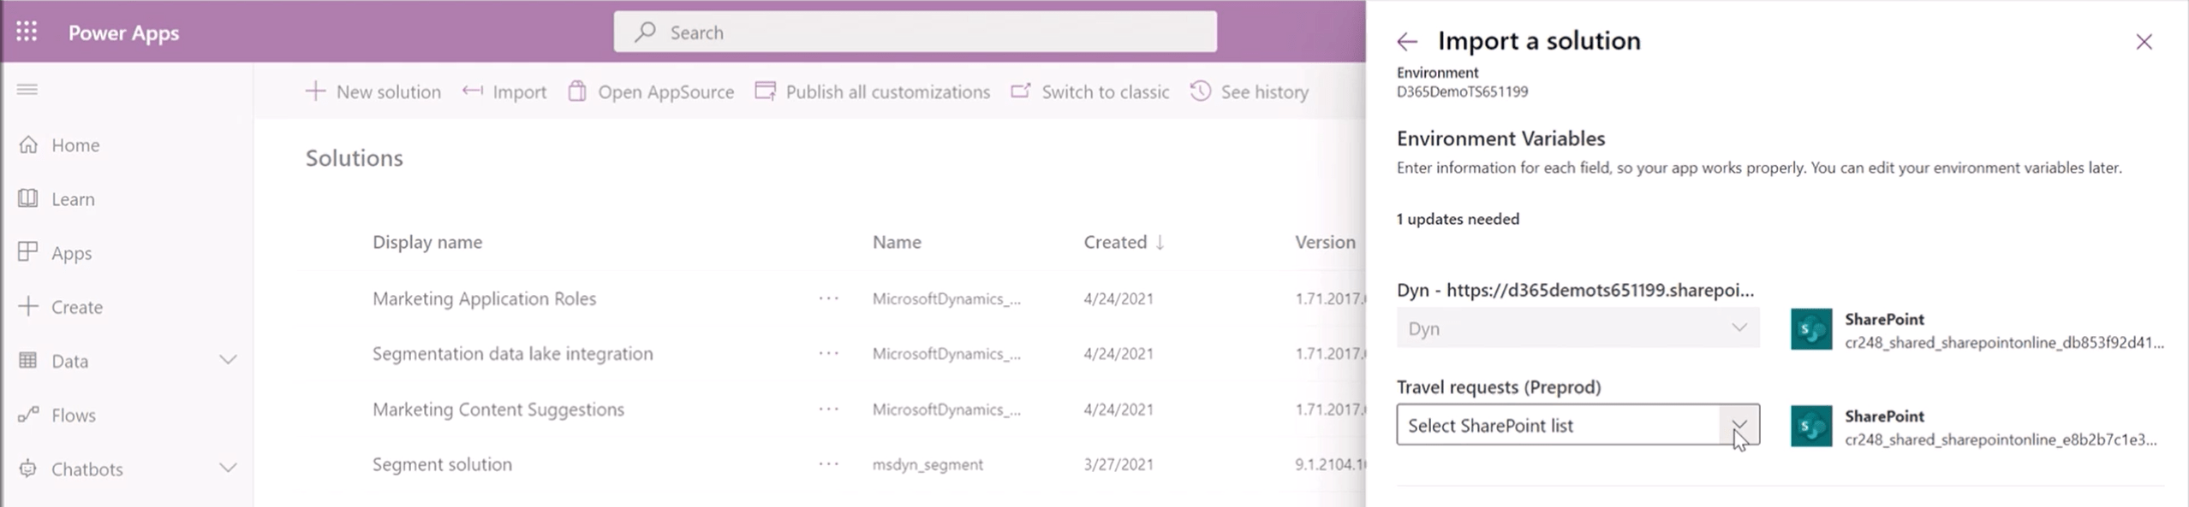
Task: Click See history in command bar
Action: coord(1250,91)
